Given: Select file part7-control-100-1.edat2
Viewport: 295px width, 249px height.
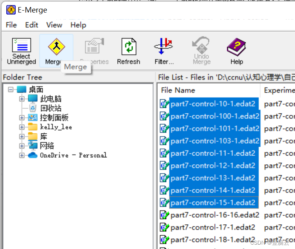Looking at the screenshot, I should pos(215,116).
